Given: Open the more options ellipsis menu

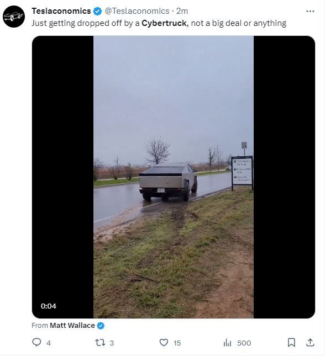Looking at the screenshot, I should click(x=310, y=11).
